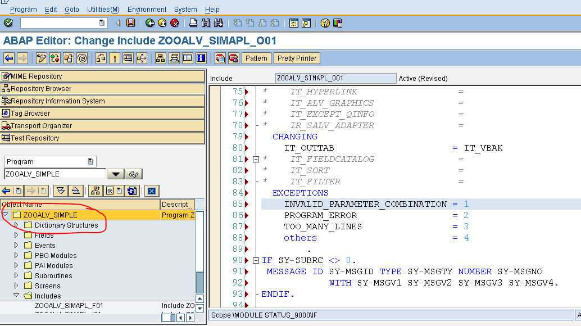Open the Environment menu
The width and height of the screenshot is (581, 326).
coord(147,9)
